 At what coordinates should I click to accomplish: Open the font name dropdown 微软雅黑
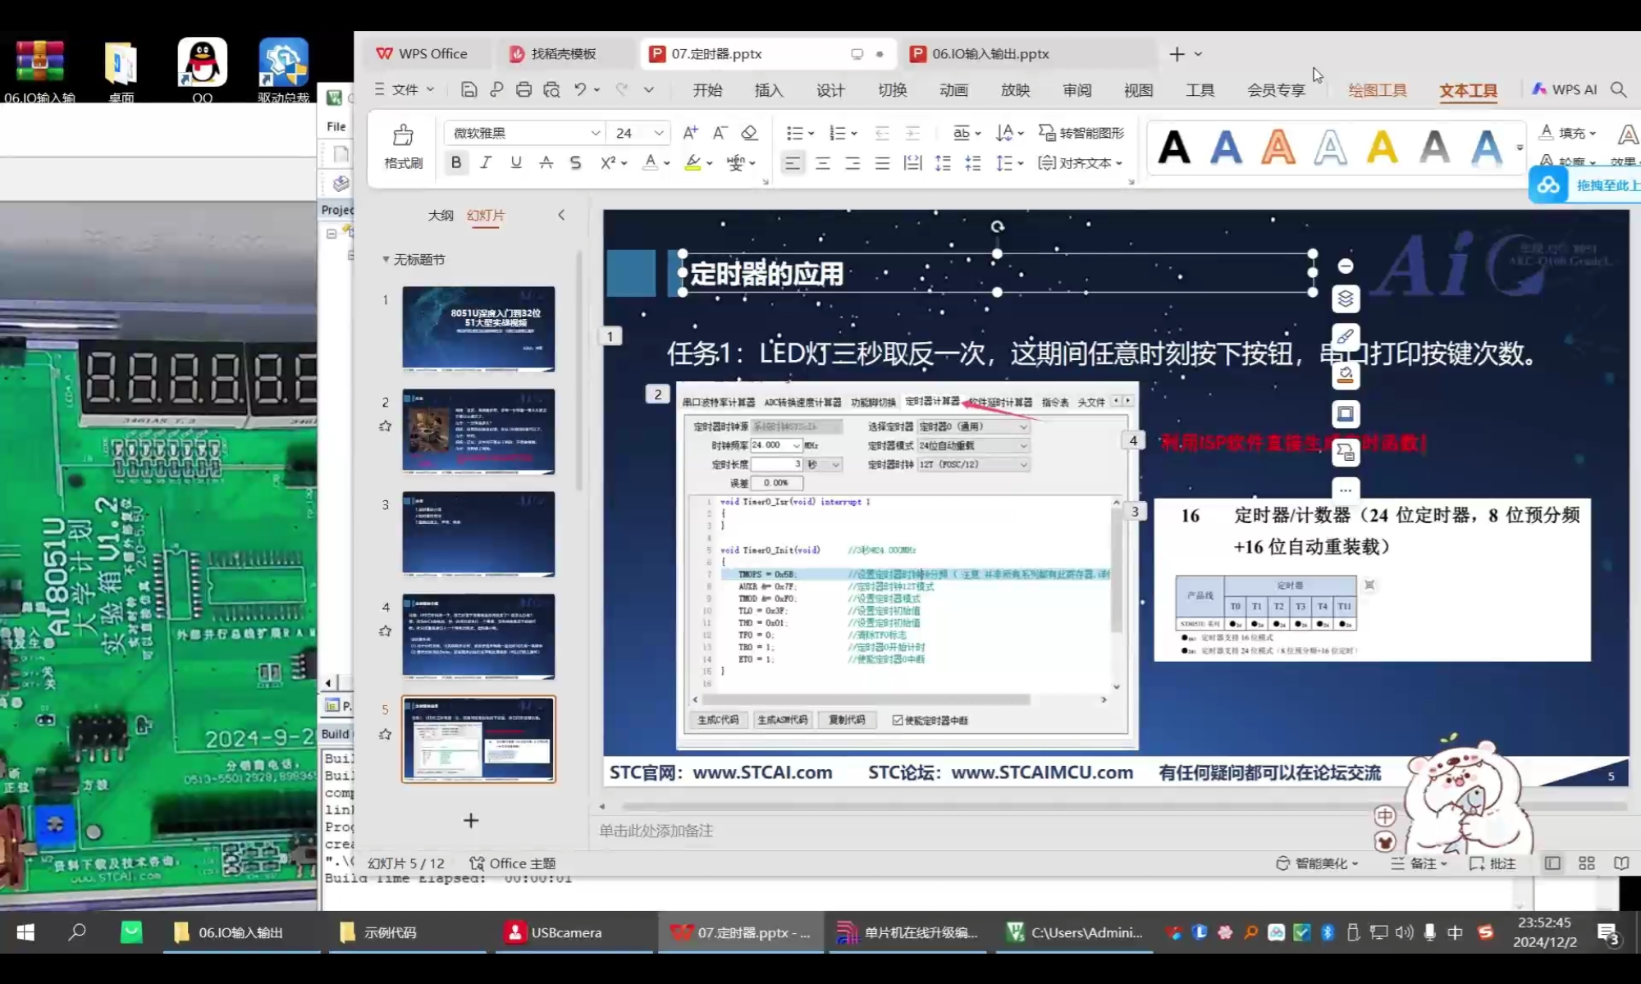pyautogui.click(x=596, y=133)
